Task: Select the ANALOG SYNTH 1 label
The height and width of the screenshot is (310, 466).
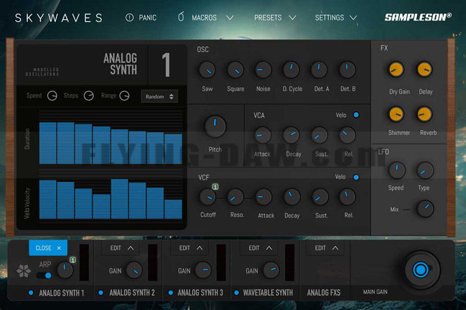Action: 62,293
